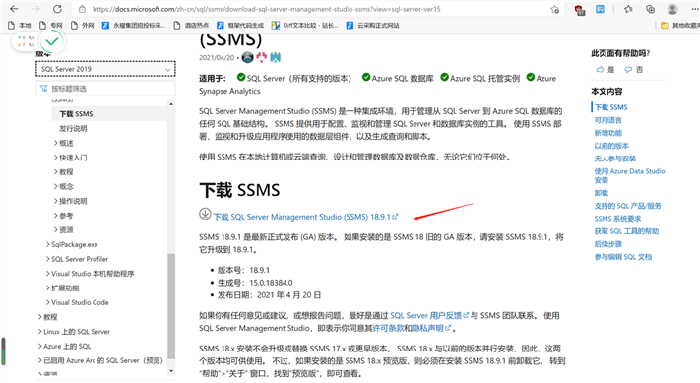This screenshot has width=700, height=383.
Task: Click the green checkmark floating widget
Action: (x=52, y=41)
